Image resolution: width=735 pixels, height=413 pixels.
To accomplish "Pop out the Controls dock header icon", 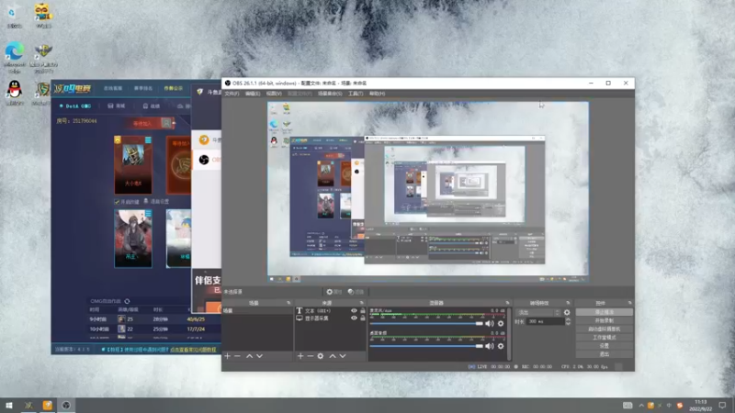I will pos(629,303).
